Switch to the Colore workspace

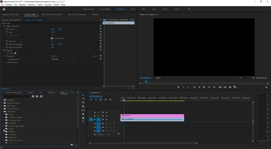(x=133, y=9)
